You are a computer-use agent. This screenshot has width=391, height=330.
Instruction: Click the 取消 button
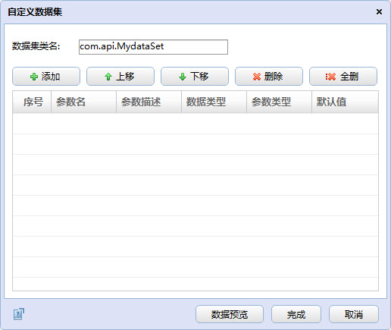pyautogui.click(x=354, y=314)
